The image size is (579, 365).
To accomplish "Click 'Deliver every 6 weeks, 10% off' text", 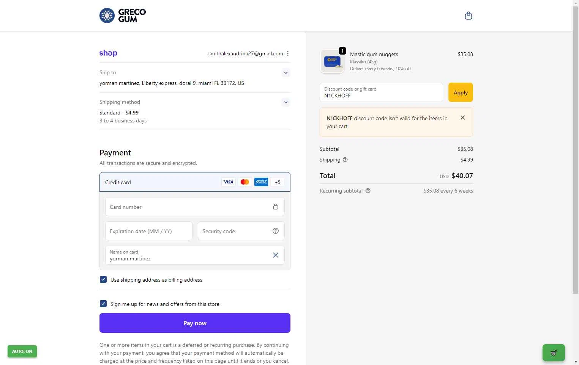I will (x=380, y=69).
